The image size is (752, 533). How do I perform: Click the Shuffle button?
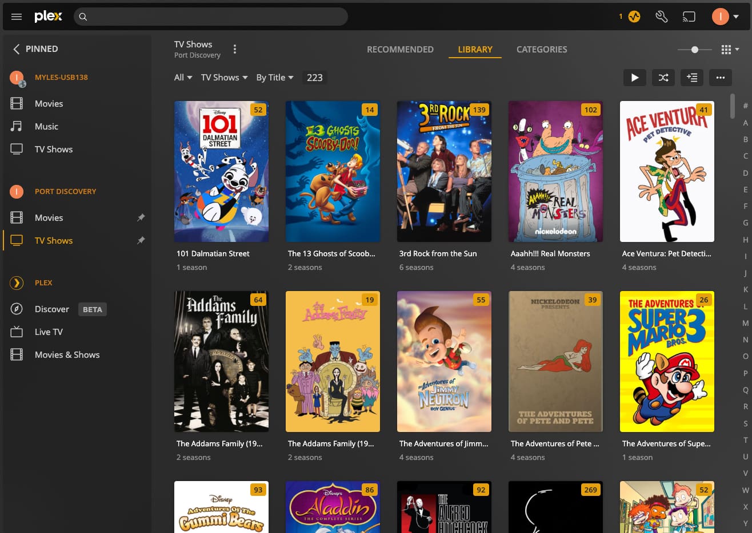pos(663,78)
